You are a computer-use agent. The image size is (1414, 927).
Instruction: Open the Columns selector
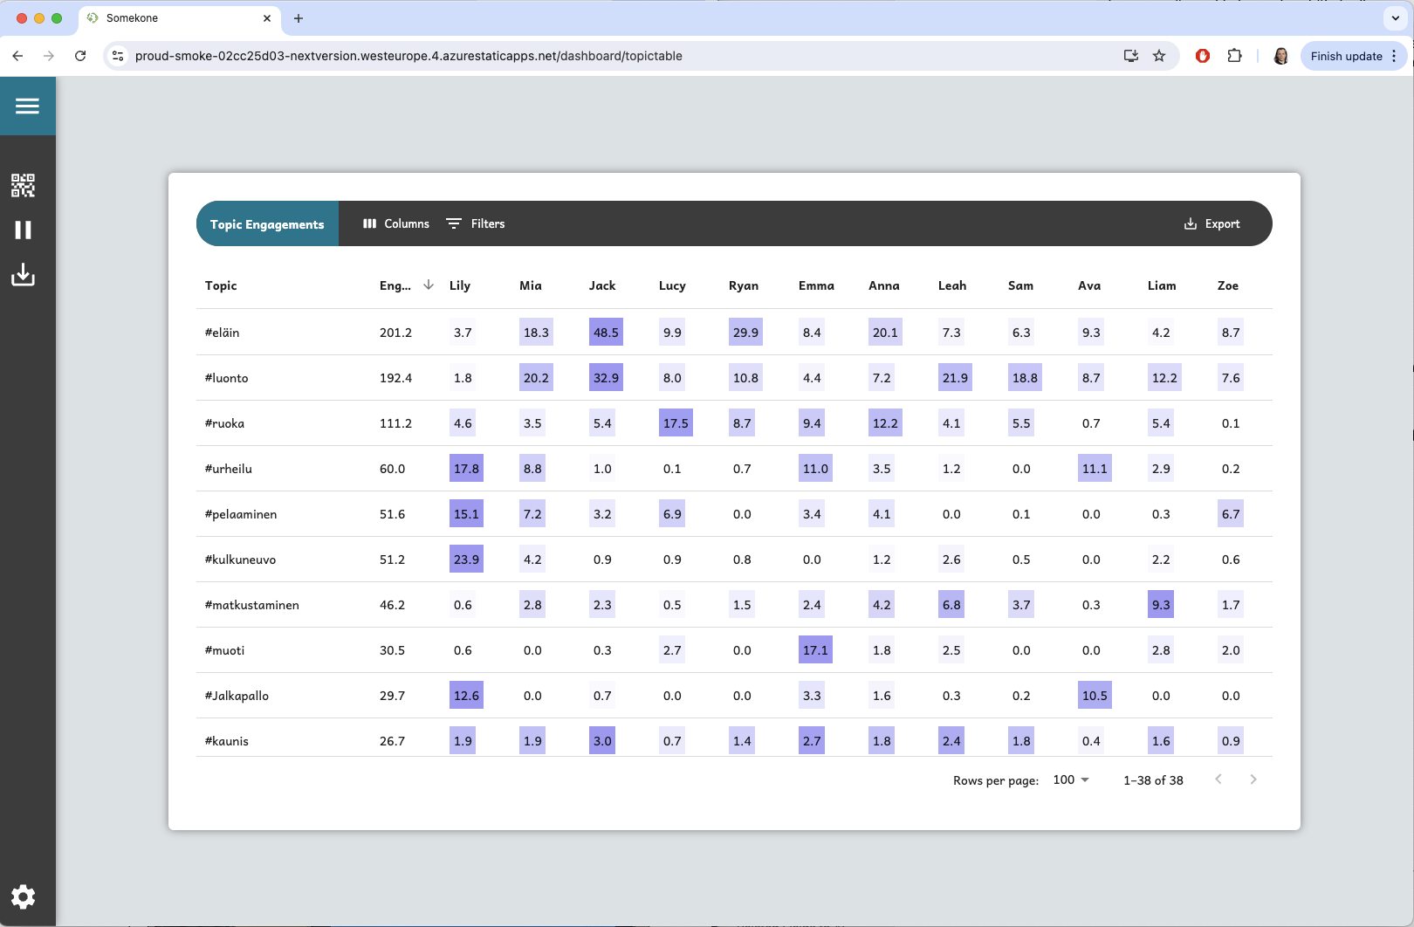click(x=396, y=224)
